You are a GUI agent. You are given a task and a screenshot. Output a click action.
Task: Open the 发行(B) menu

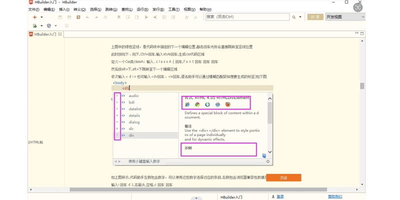pos(158,9)
